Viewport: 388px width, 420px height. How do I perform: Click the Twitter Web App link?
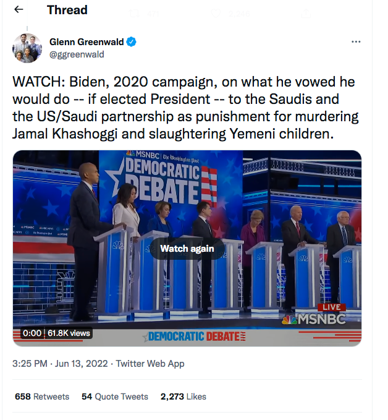150,364
